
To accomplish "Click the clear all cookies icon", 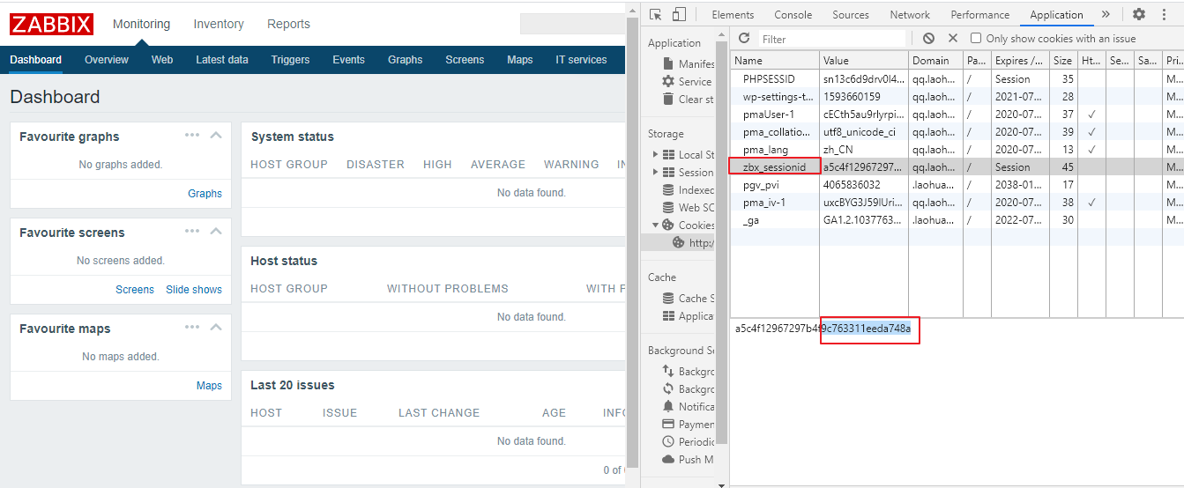I will pos(928,39).
